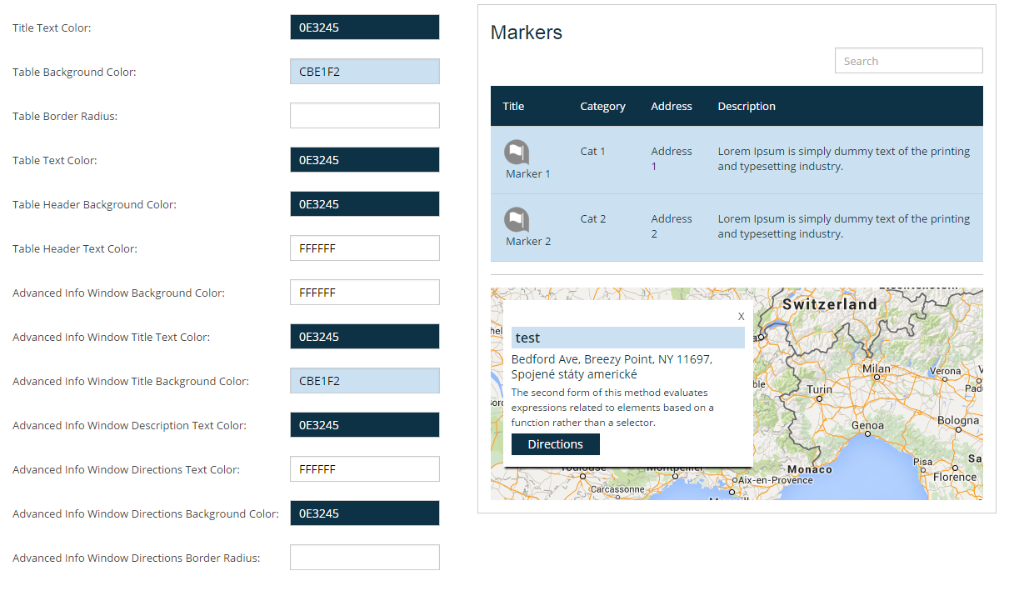Click the Search field in Markers
Screen dimensions: 1009x591
coord(908,61)
